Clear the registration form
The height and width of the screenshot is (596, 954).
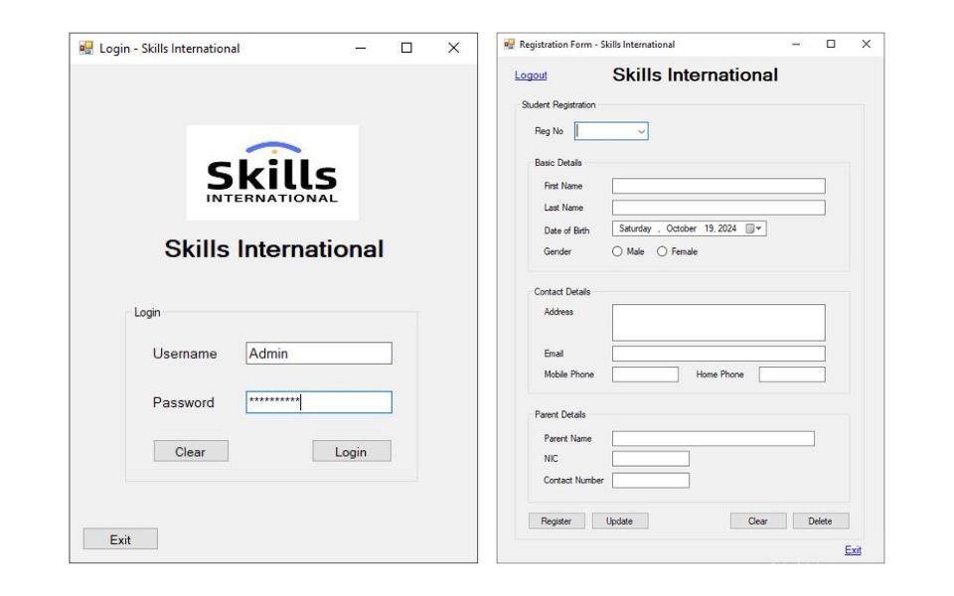757,521
